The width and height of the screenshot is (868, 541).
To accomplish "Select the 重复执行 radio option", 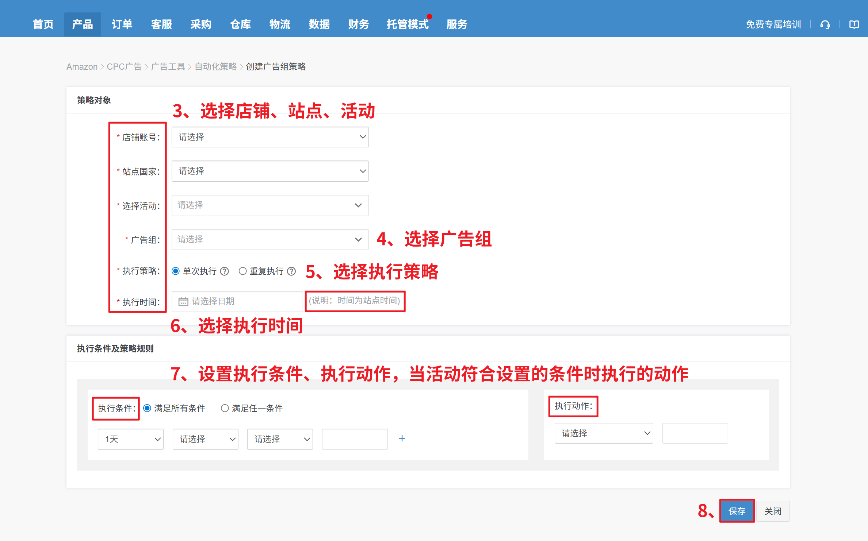I will [242, 271].
